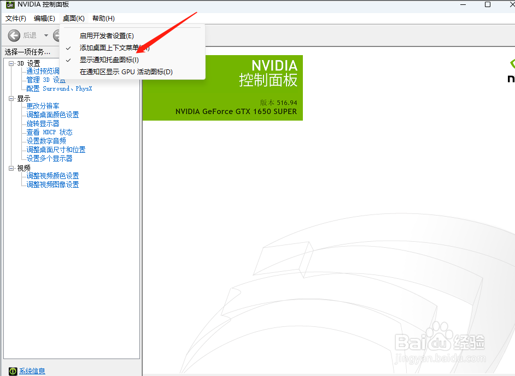The height and width of the screenshot is (376, 515).
Task: Open 调整桌面颜色设置 task
Action: pyautogui.click(x=52, y=115)
